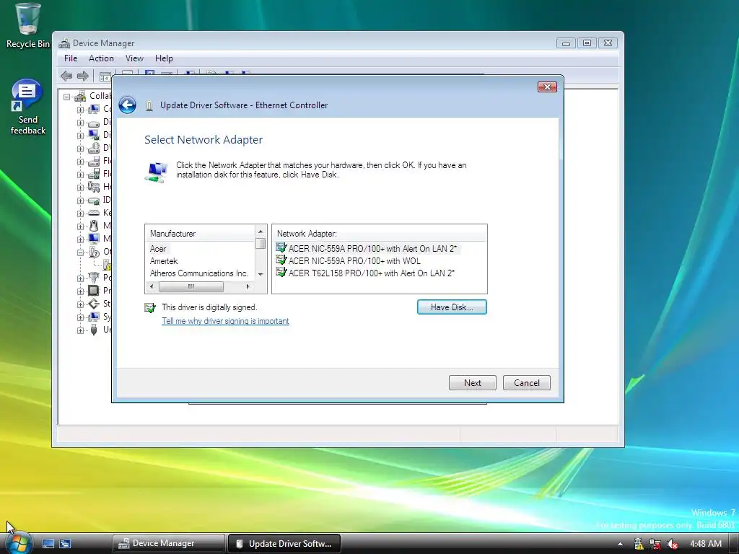This screenshot has height=554, width=739.
Task: Click Device Manager toolbar back arrow
Action: pyautogui.click(x=66, y=76)
